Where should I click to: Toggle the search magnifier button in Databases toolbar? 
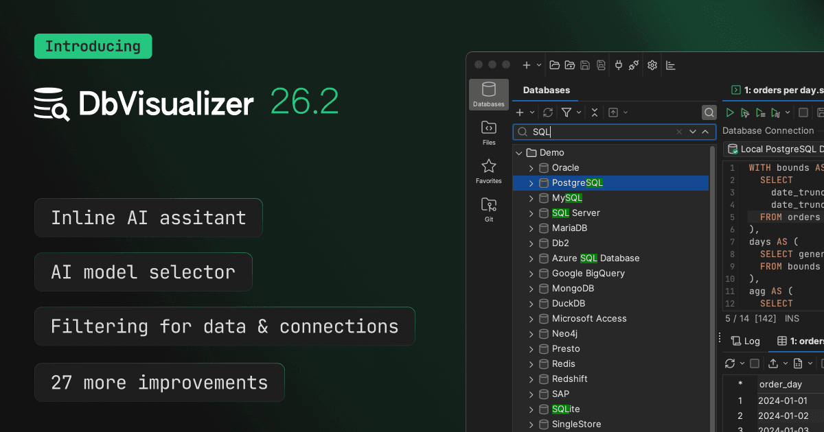point(709,112)
